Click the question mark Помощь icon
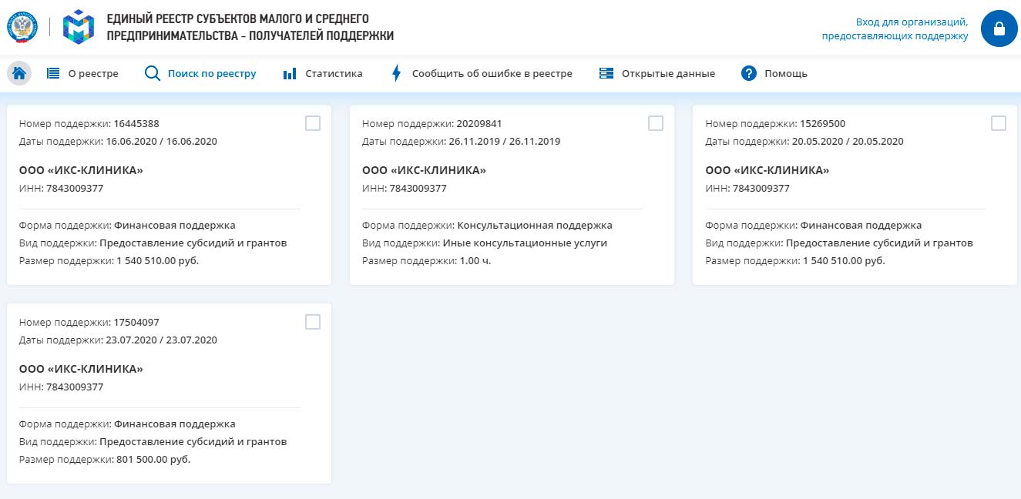This screenshot has width=1021, height=499. [x=748, y=74]
